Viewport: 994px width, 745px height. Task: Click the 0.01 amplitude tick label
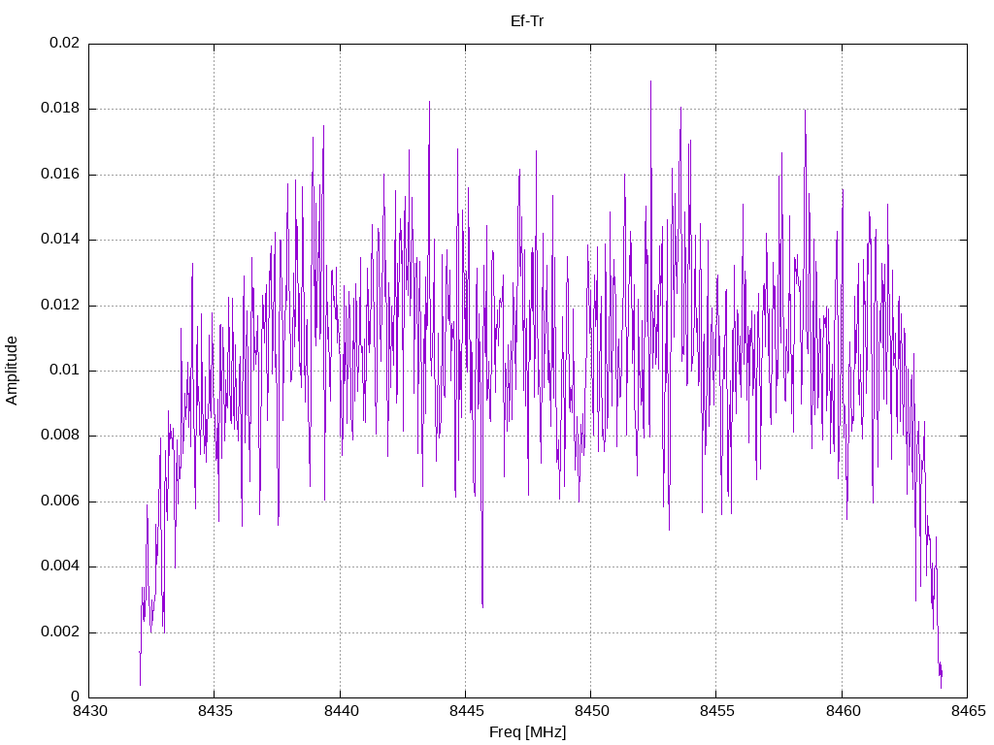click(x=65, y=371)
